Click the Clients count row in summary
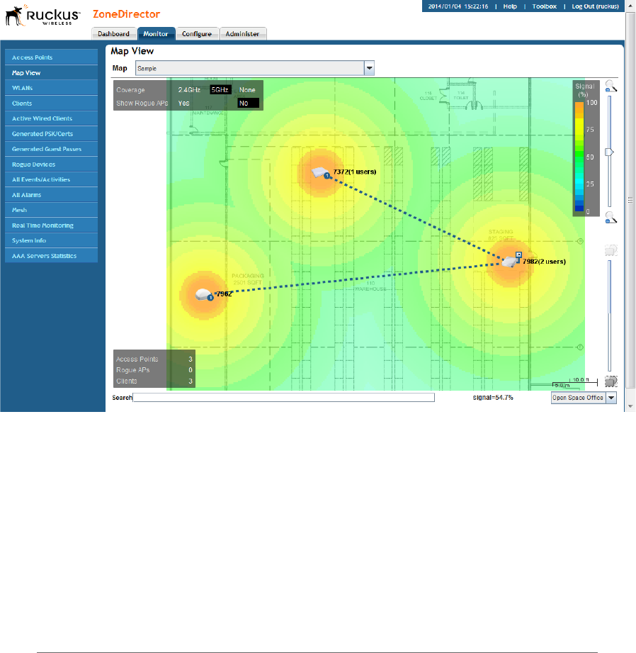The width and height of the screenshot is (636, 653). (x=154, y=381)
